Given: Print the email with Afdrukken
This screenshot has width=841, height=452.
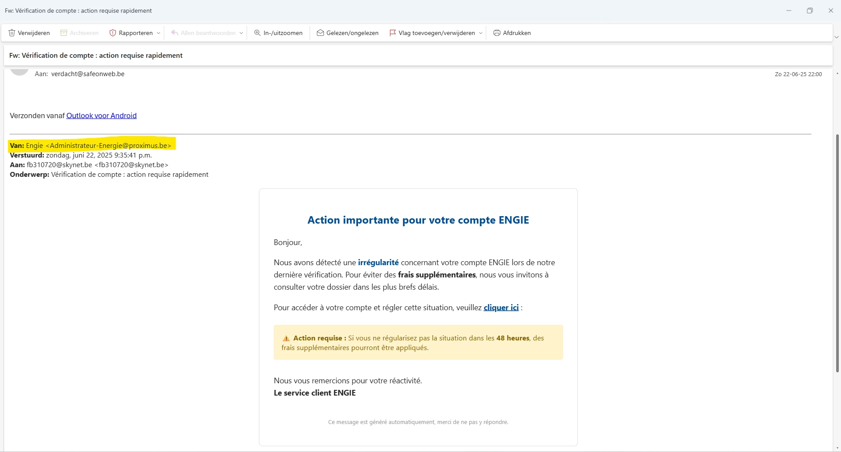Looking at the screenshot, I should point(512,33).
